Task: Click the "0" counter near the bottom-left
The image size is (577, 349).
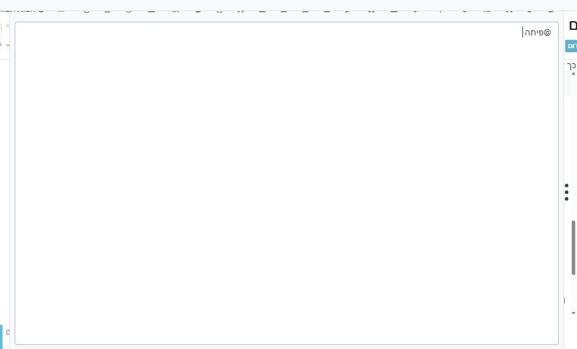Action: [x=8, y=333]
